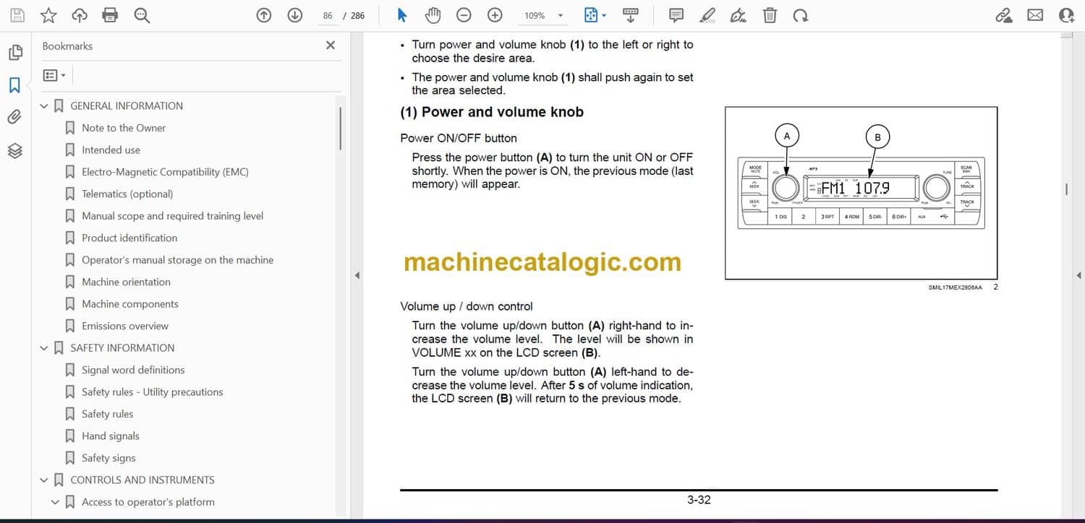Select the Hand pan tool

click(x=433, y=15)
